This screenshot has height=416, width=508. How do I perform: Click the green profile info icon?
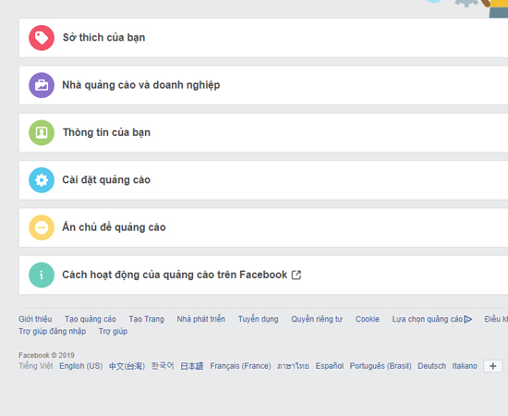(x=42, y=132)
